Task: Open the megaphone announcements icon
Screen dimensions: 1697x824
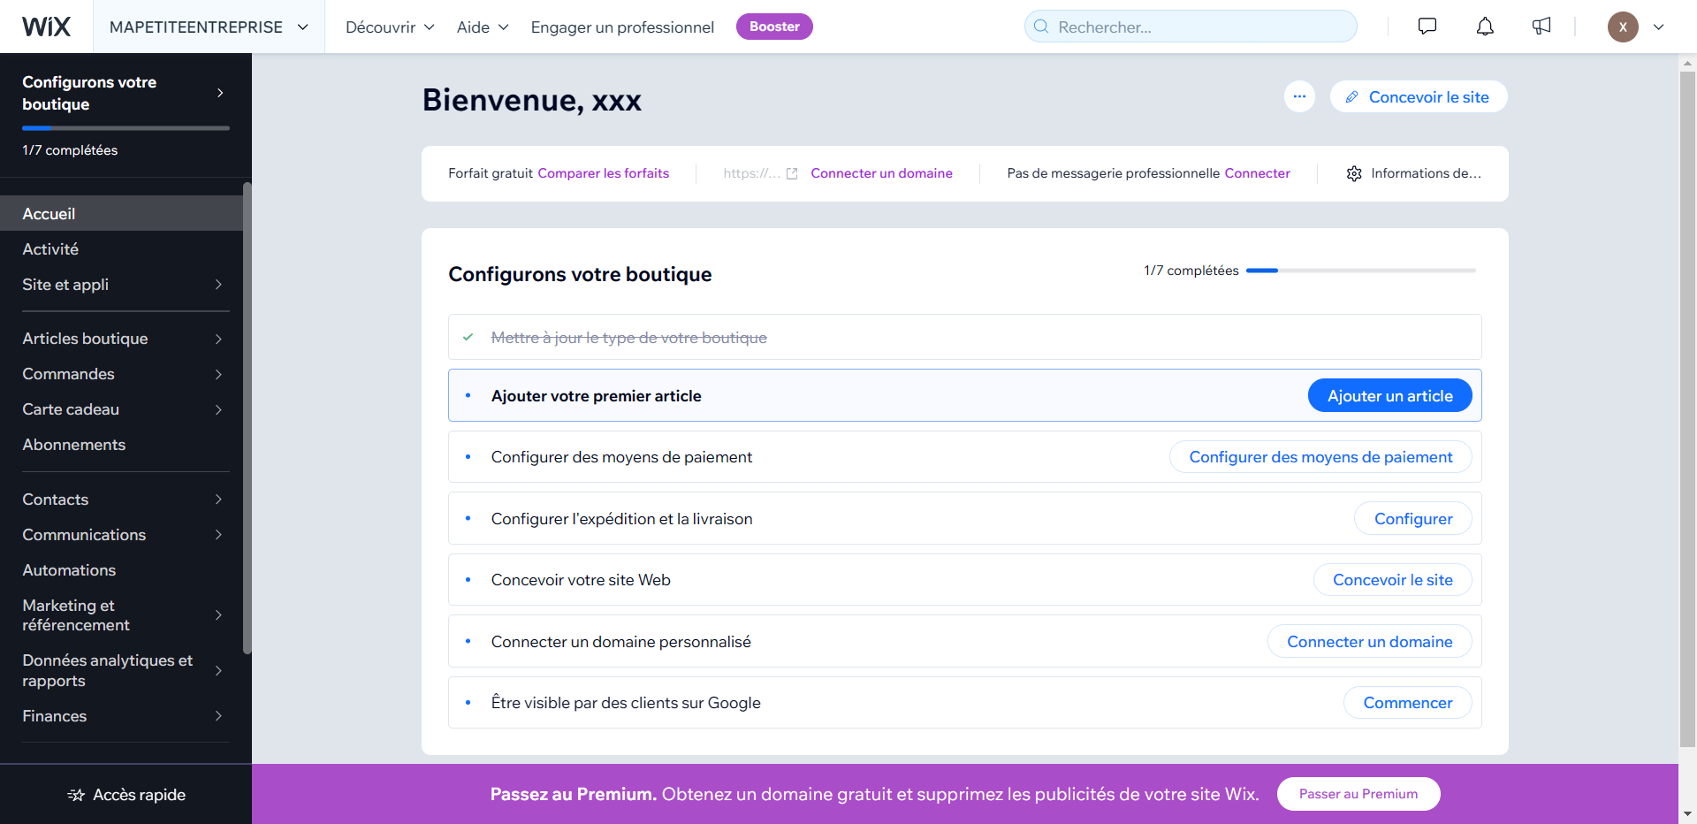Action: click(1541, 27)
